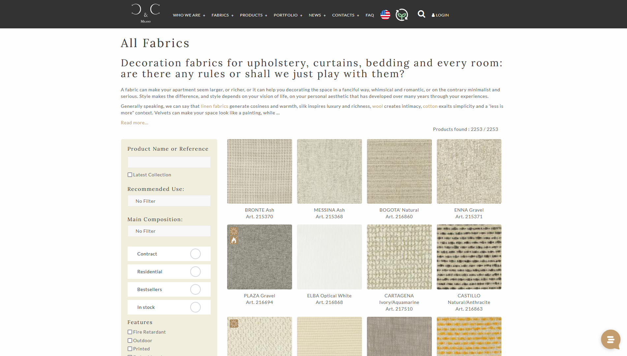This screenshot has height=356, width=627.
Task: Expand the WHO WE ARE menu
Action: click(189, 15)
